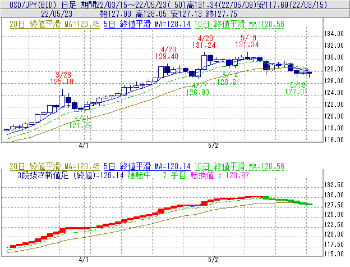Click low price 安127.13 in info bar
Screen dimensions: 350x267
(x=186, y=14)
